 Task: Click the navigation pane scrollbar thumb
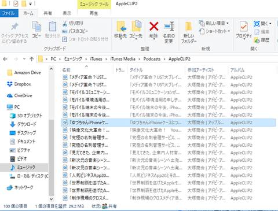point(51,157)
